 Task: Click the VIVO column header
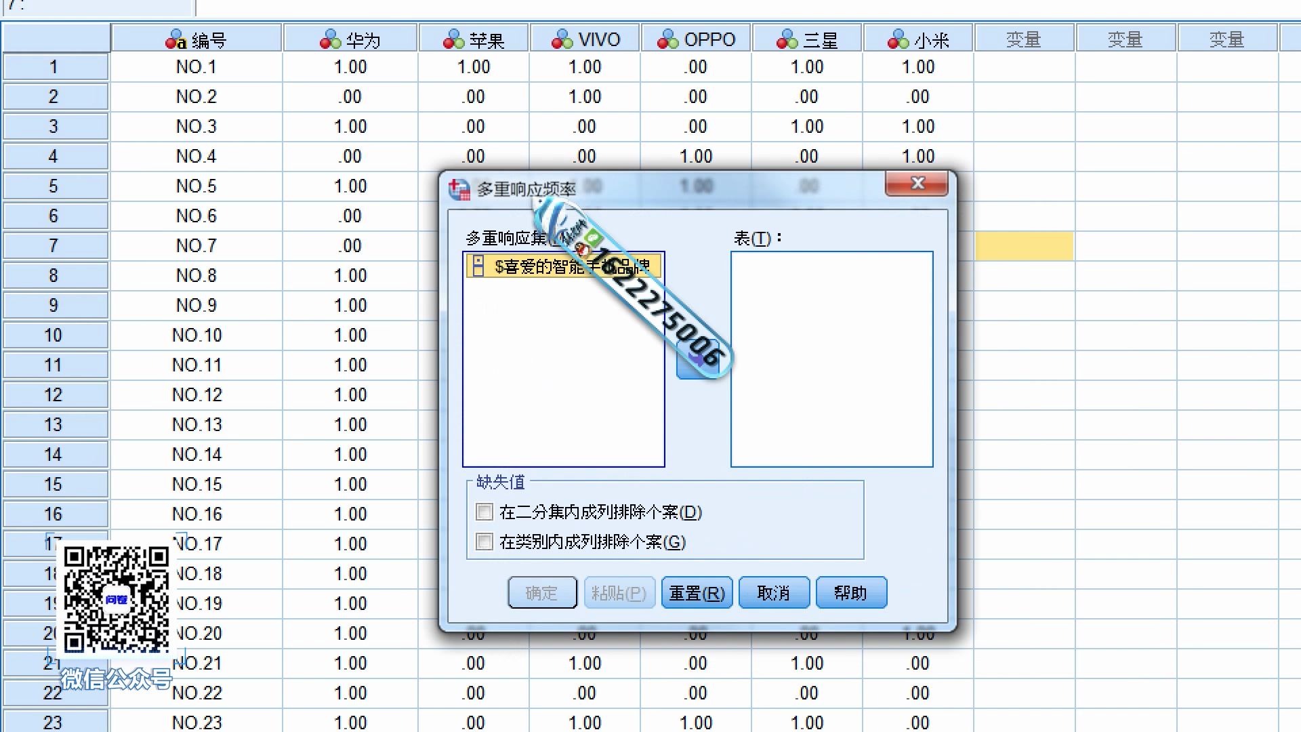click(x=585, y=39)
